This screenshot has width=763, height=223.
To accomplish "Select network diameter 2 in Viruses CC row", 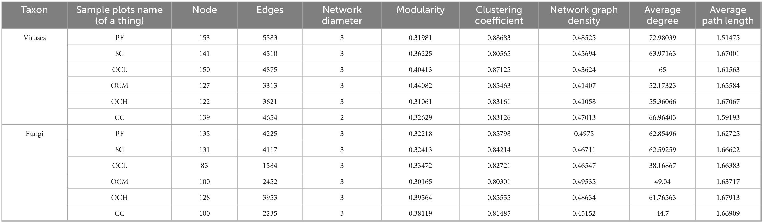I will point(342,117).
